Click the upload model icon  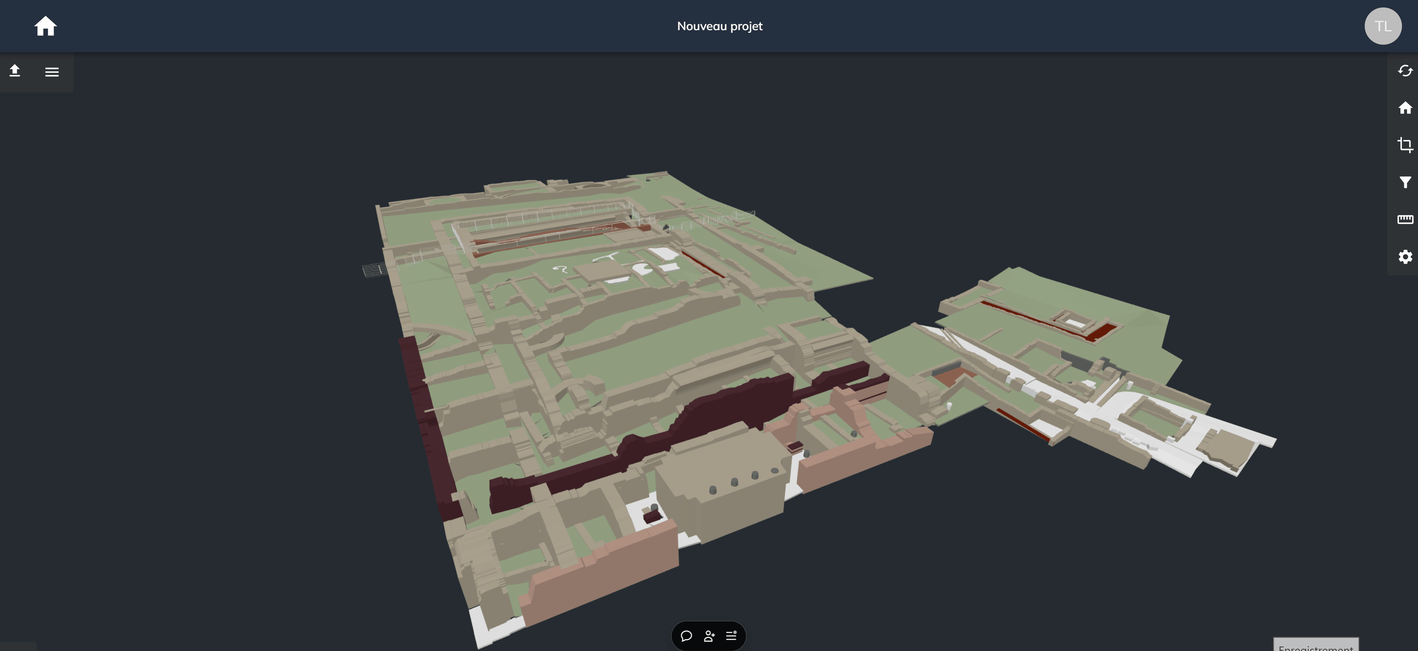tap(15, 71)
